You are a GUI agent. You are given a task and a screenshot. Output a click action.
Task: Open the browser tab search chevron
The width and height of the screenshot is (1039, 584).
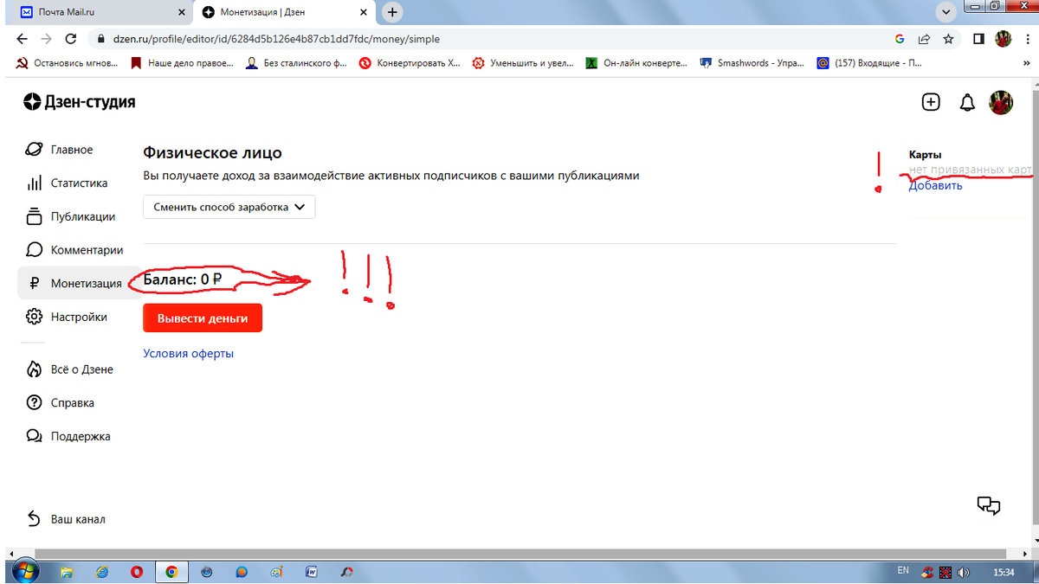tap(945, 11)
